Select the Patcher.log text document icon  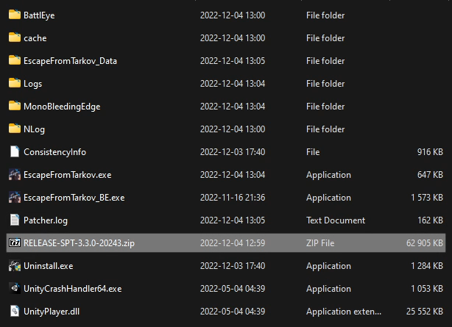[15, 220]
